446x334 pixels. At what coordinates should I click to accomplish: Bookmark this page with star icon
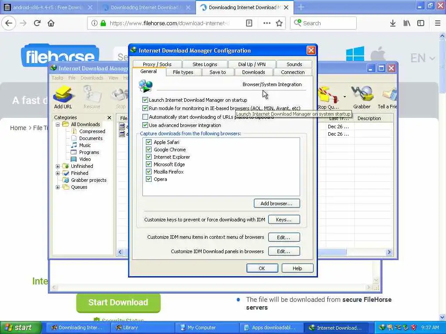point(279,23)
